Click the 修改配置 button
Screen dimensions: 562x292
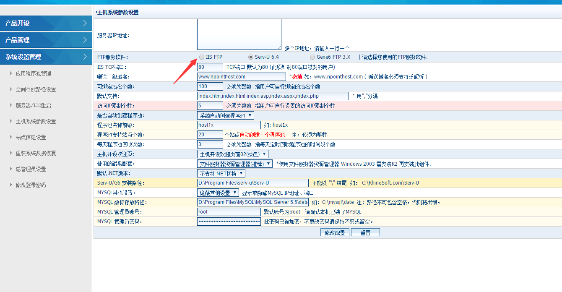[335, 232]
